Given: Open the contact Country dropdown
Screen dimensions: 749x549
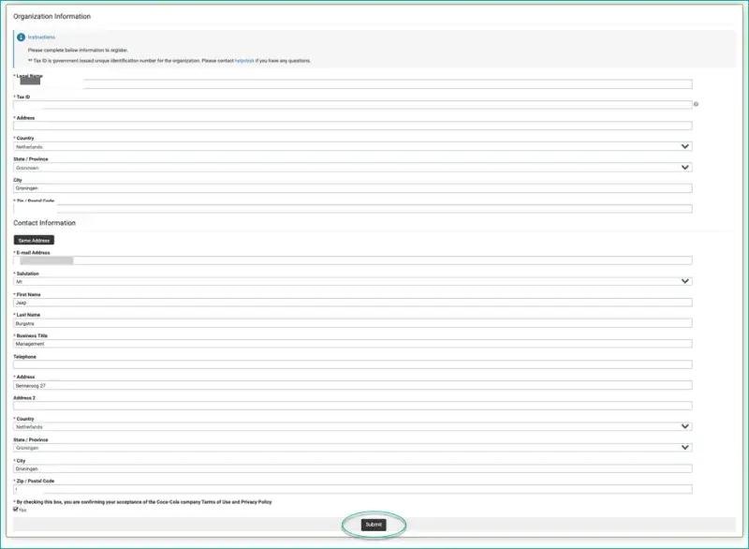Looking at the screenshot, I should tap(352, 425).
